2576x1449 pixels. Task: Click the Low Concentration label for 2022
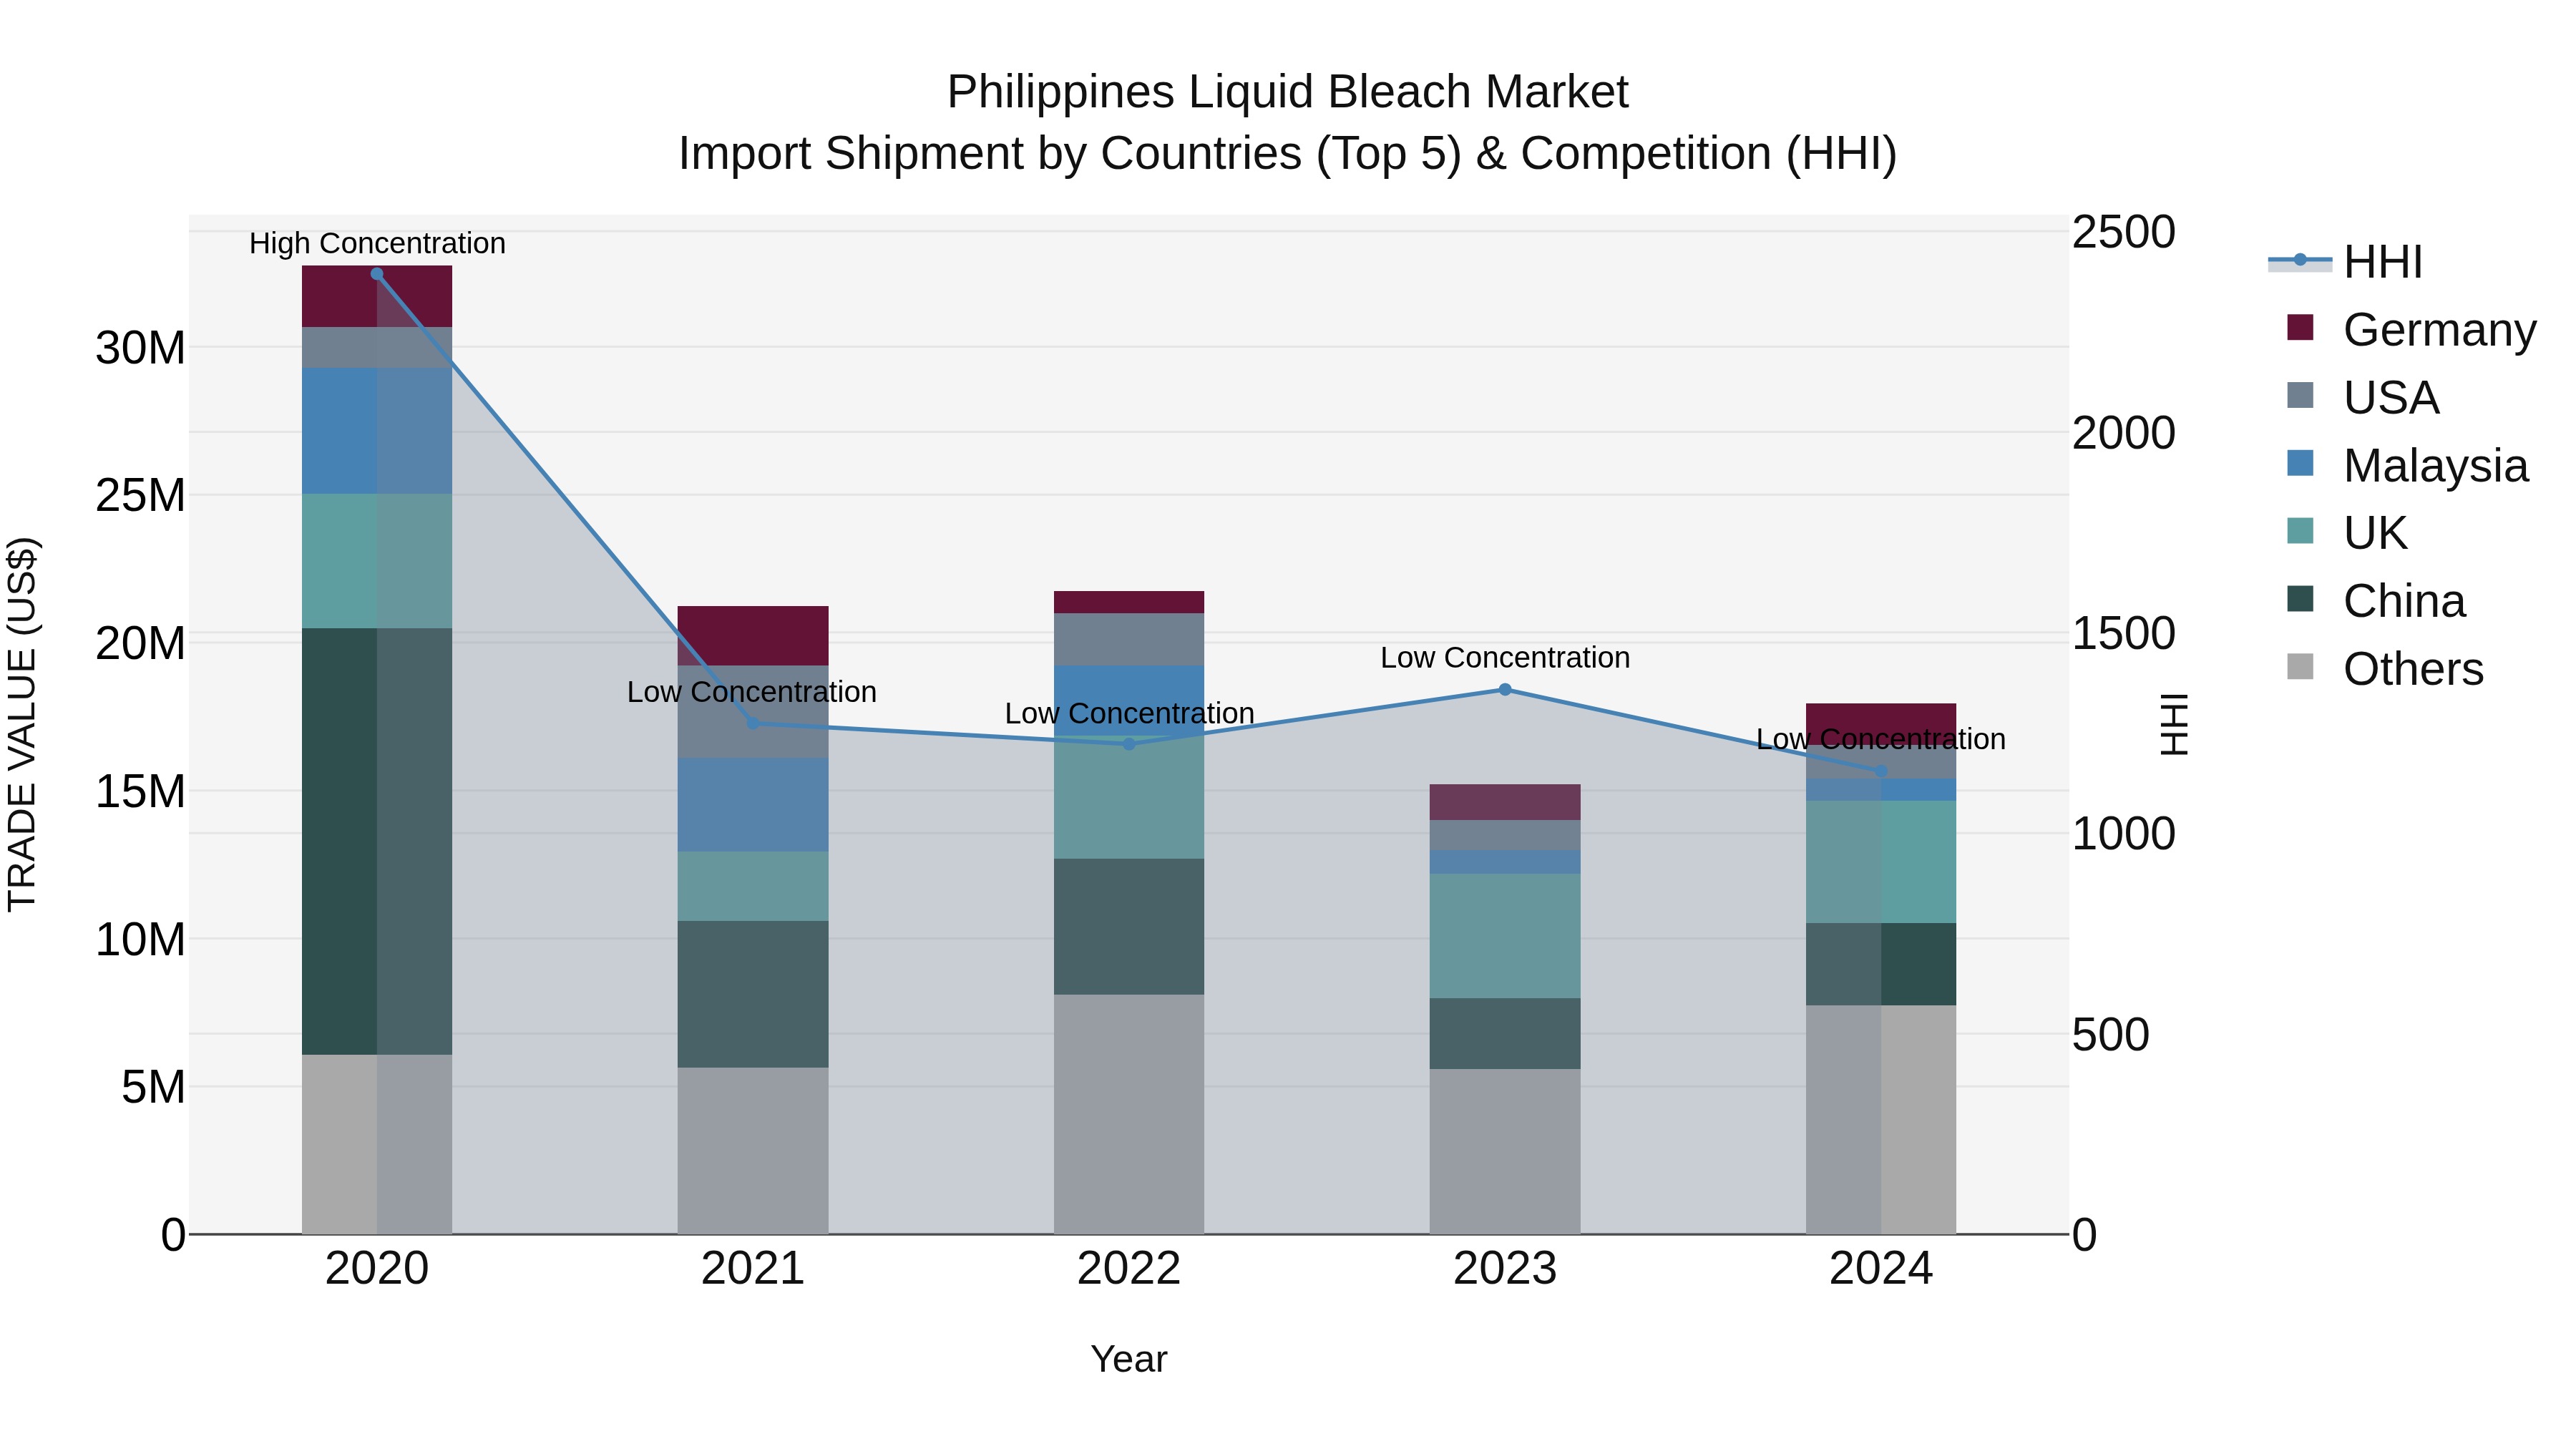click(1129, 713)
